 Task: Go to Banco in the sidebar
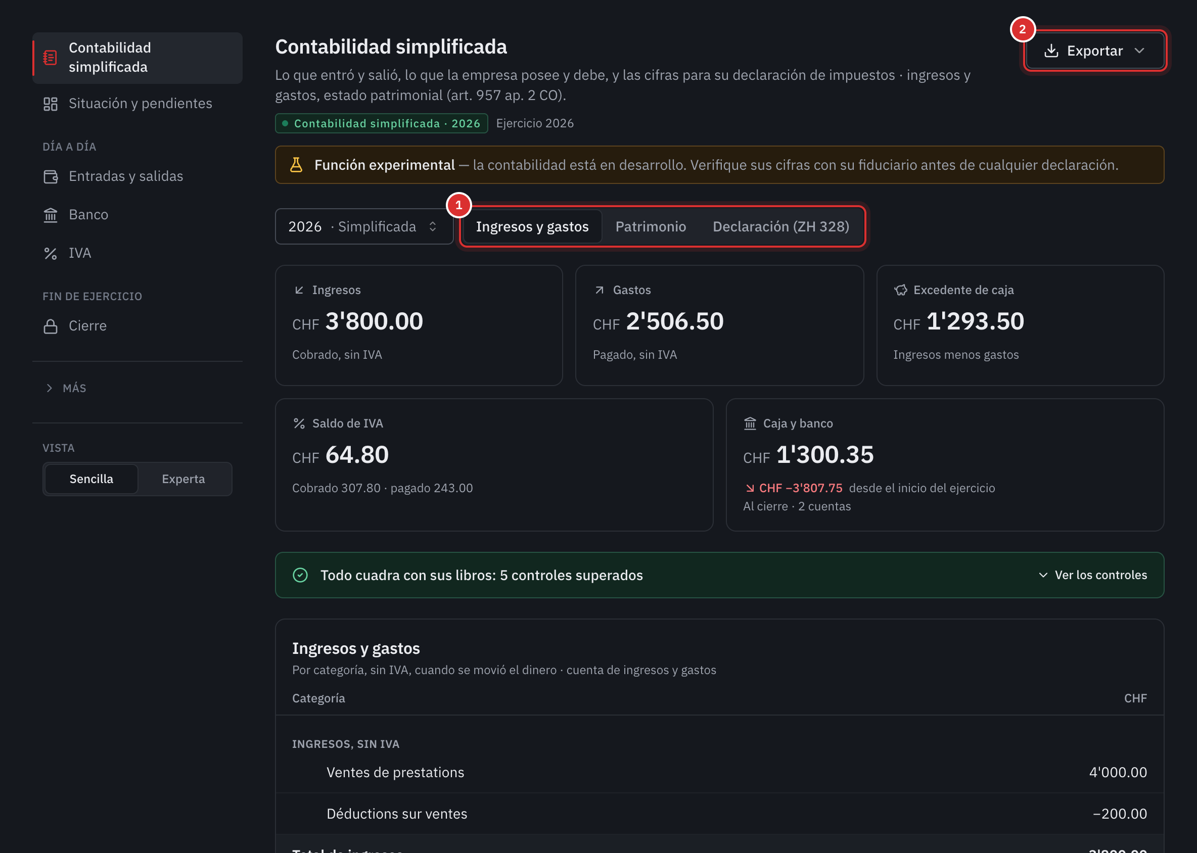click(x=137, y=215)
